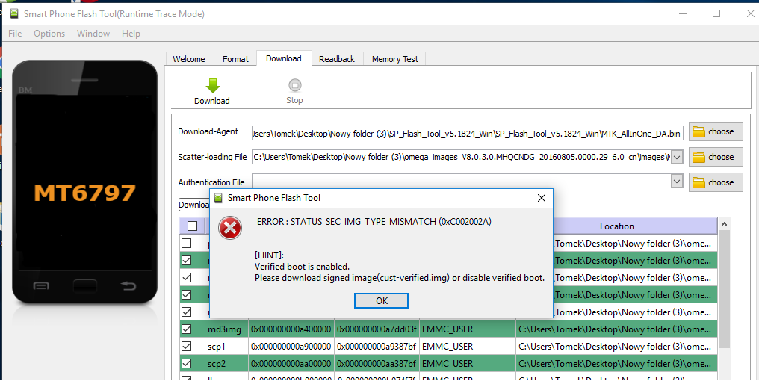Expand the Authentication File dropdown
The height and width of the screenshot is (381, 762).
click(x=677, y=182)
